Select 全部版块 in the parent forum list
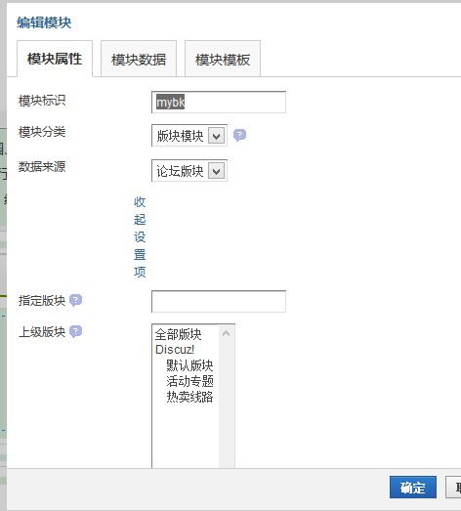The image size is (461, 511). click(x=178, y=334)
